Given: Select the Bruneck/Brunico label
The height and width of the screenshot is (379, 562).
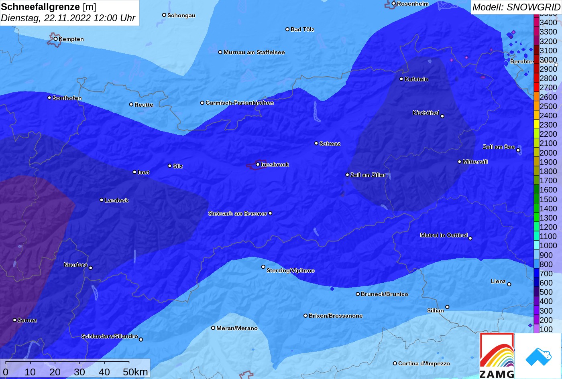Looking at the screenshot, I should 385,294.
